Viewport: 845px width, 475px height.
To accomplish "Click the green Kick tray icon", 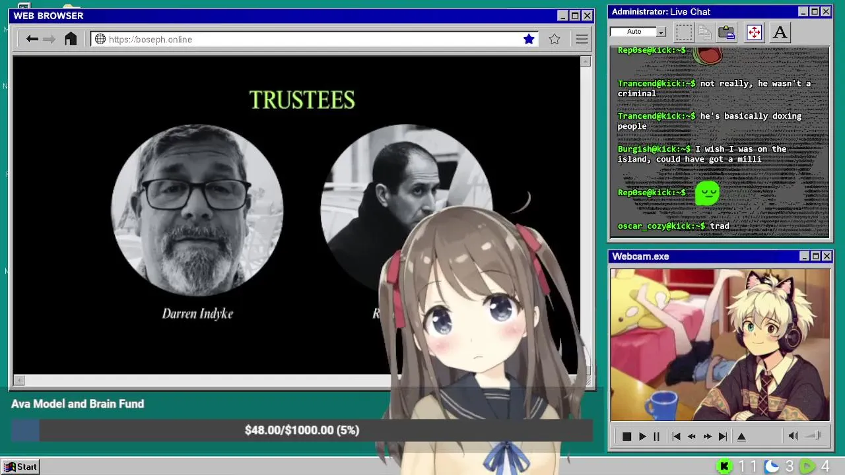I will click(x=725, y=466).
